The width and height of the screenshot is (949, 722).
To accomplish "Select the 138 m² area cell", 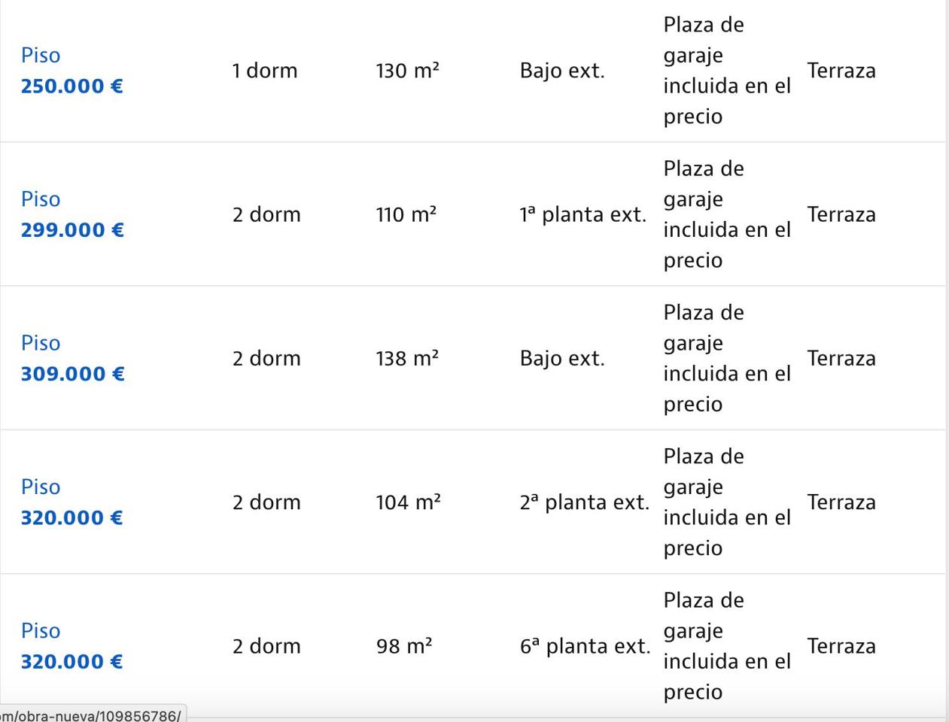I will (x=407, y=358).
